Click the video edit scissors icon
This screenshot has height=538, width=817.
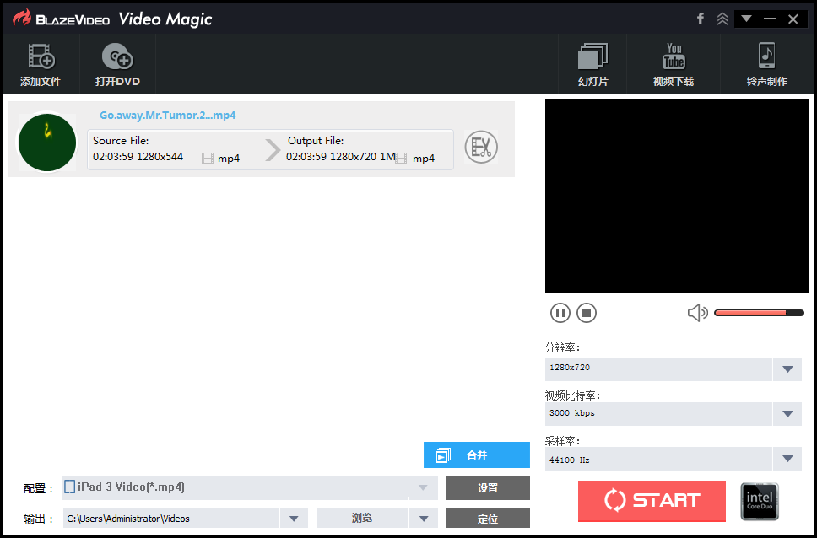click(x=481, y=148)
